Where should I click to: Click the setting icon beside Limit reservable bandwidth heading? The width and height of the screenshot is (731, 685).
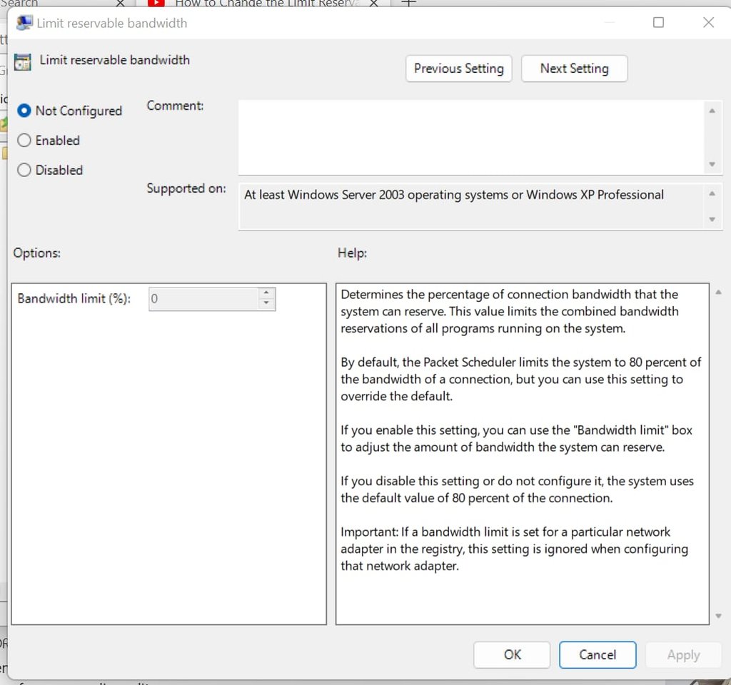point(23,61)
